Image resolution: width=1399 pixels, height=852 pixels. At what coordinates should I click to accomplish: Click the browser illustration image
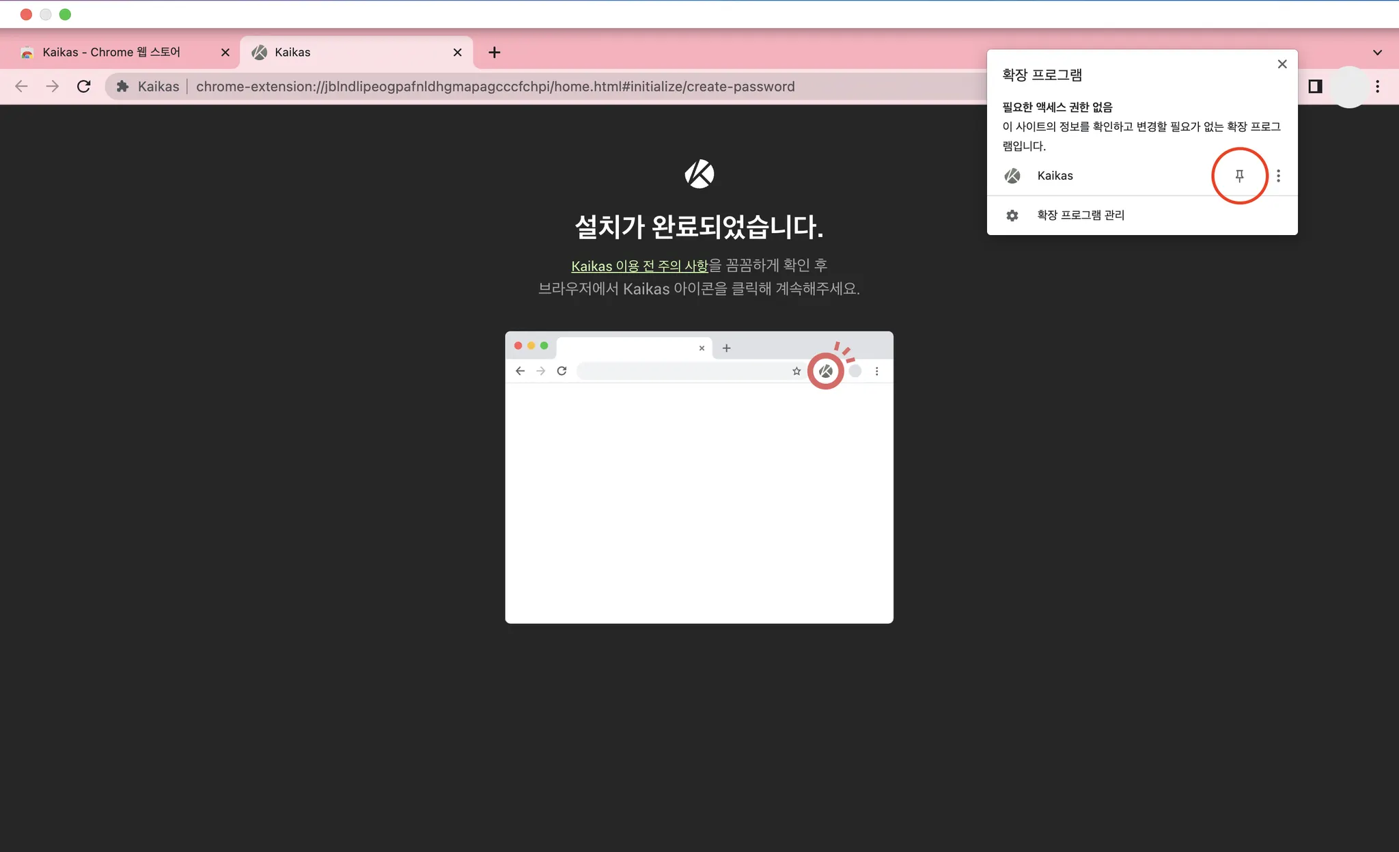click(x=699, y=477)
